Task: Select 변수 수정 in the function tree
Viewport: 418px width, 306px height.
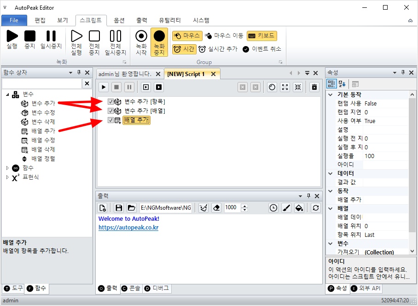Action: [43, 112]
